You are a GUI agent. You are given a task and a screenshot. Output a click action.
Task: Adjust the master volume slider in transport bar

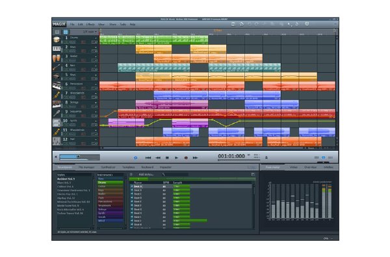click(79, 157)
